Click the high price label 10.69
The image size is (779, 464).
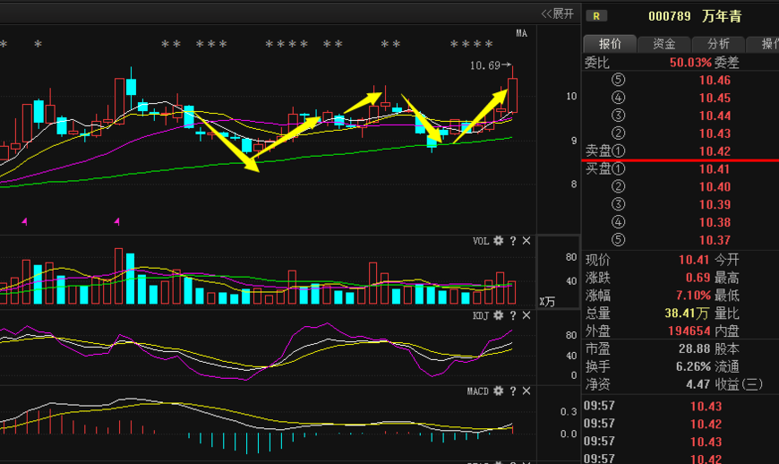485,65
